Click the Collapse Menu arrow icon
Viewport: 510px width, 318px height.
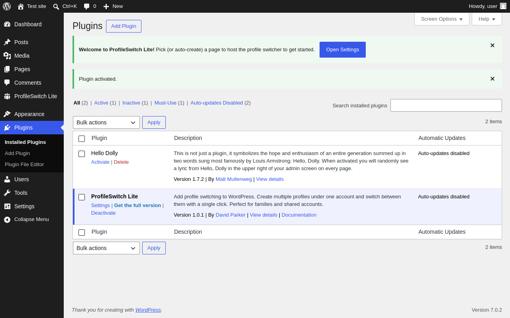[x=7, y=219]
